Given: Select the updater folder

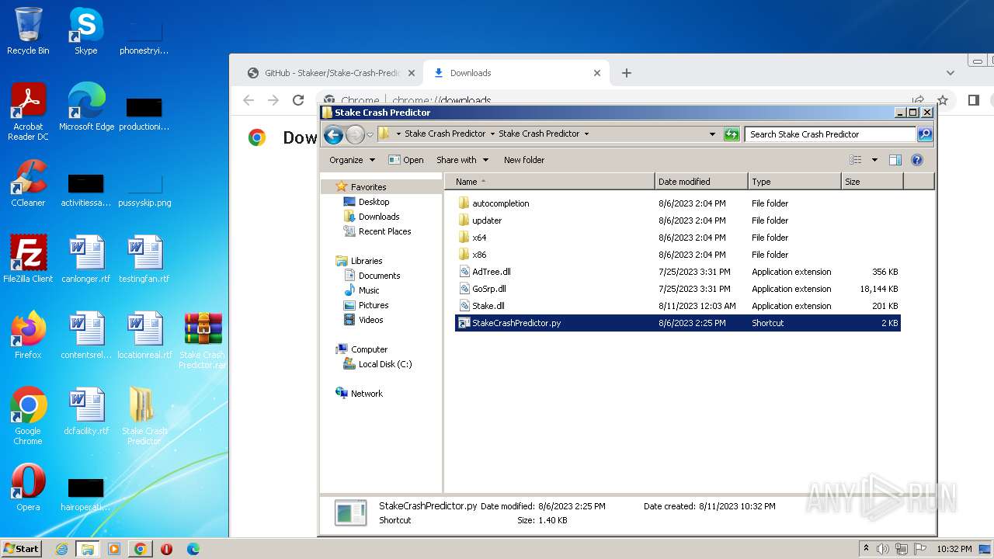Looking at the screenshot, I should 486,220.
